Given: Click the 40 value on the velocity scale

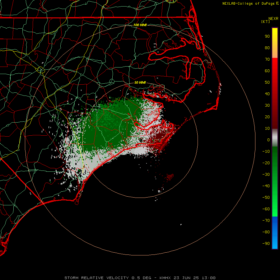Looking at the screenshot, I should point(267,94).
